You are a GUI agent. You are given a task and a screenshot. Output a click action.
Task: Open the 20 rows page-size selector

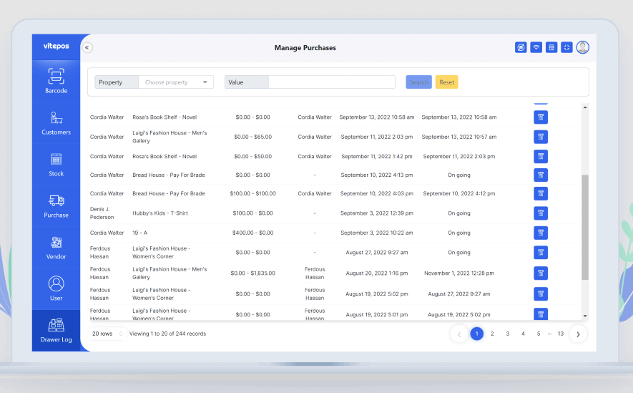109,334
